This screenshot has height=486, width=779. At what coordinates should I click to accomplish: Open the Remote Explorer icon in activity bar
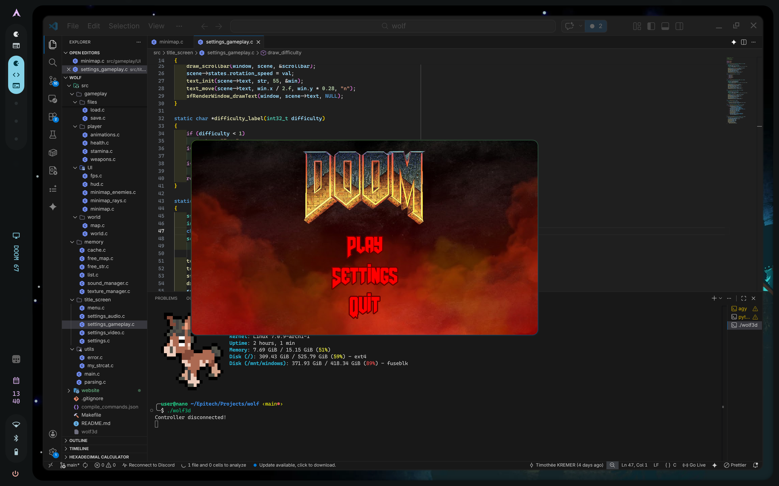pyautogui.click(x=53, y=99)
